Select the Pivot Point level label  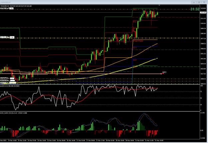[x=138, y=41]
